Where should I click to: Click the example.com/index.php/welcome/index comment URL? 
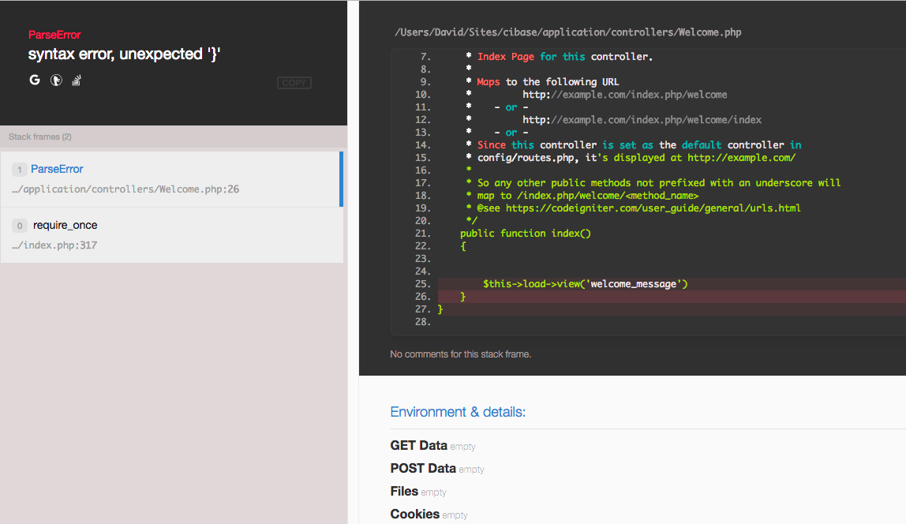pyautogui.click(x=642, y=120)
